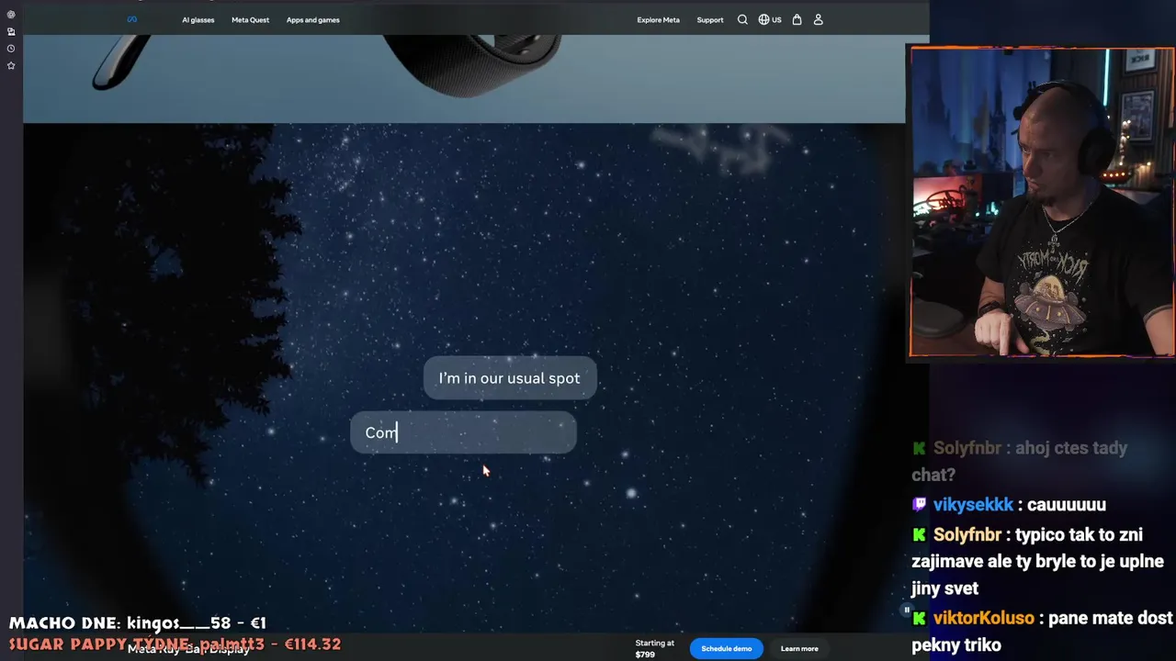The image size is (1176, 661).
Task: Open the history clock sidebar icon
Action: click(x=11, y=49)
